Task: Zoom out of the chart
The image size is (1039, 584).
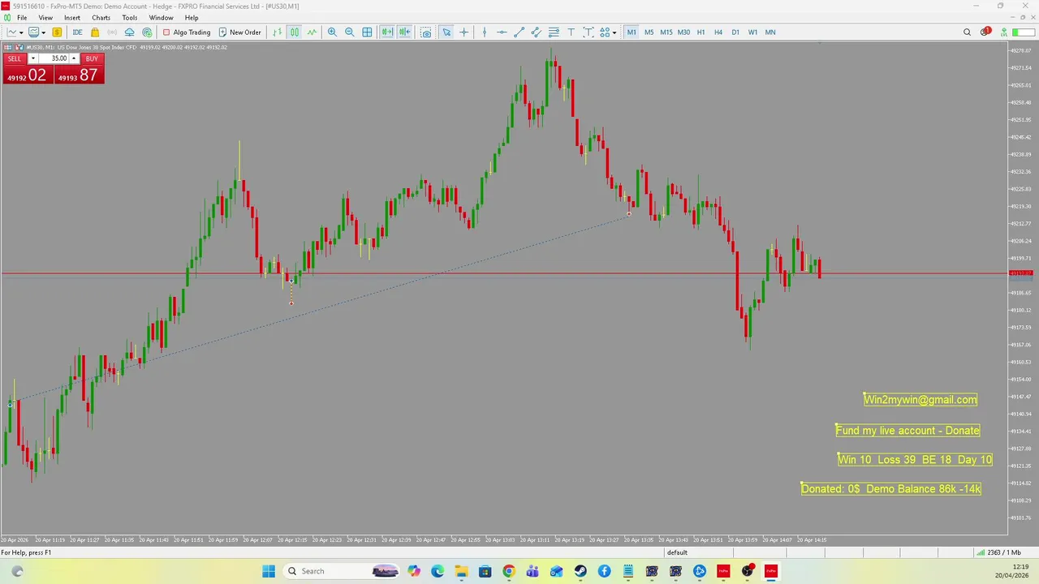Action: pyautogui.click(x=350, y=32)
